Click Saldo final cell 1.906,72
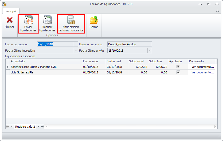Image resolution: width=223 pixels, height=141 pixels. (158, 67)
